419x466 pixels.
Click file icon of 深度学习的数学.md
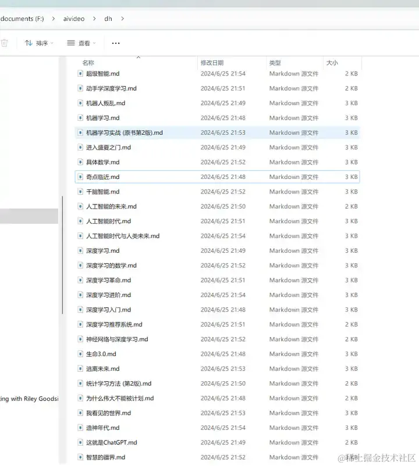[80, 266]
